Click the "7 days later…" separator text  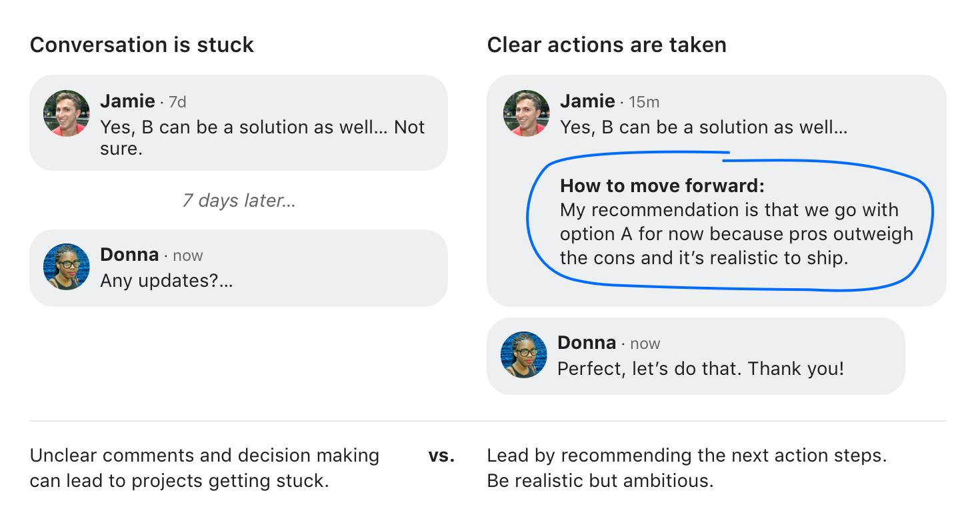tap(239, 201)
